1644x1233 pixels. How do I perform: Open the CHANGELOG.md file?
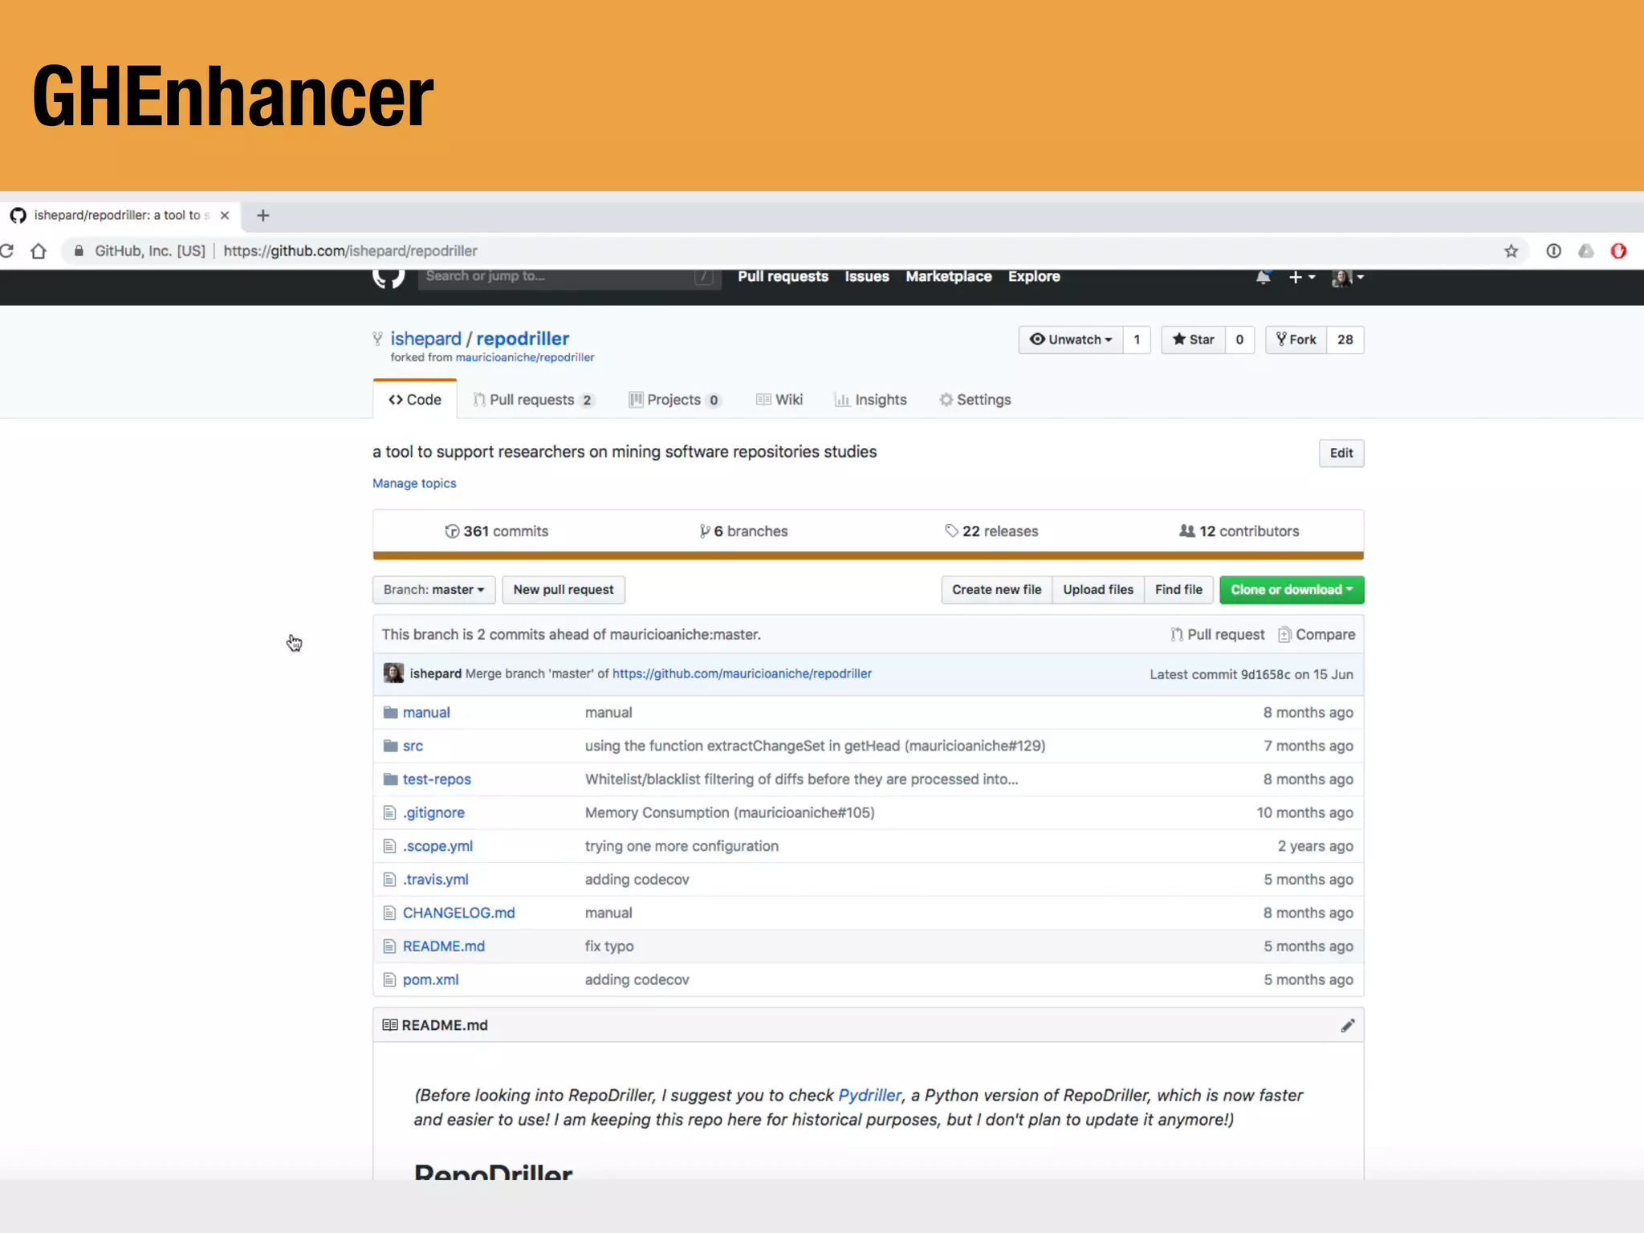point(459,914)
